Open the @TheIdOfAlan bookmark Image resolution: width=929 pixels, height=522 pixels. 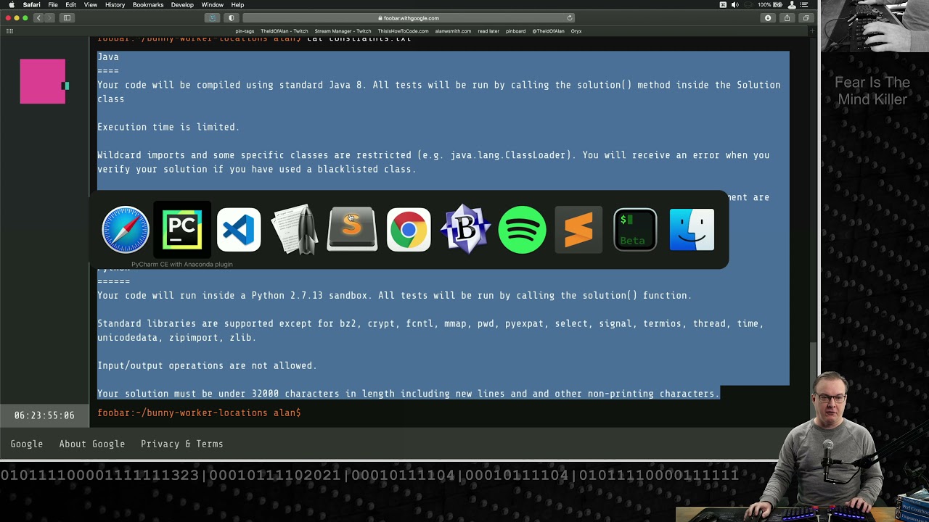548,31
